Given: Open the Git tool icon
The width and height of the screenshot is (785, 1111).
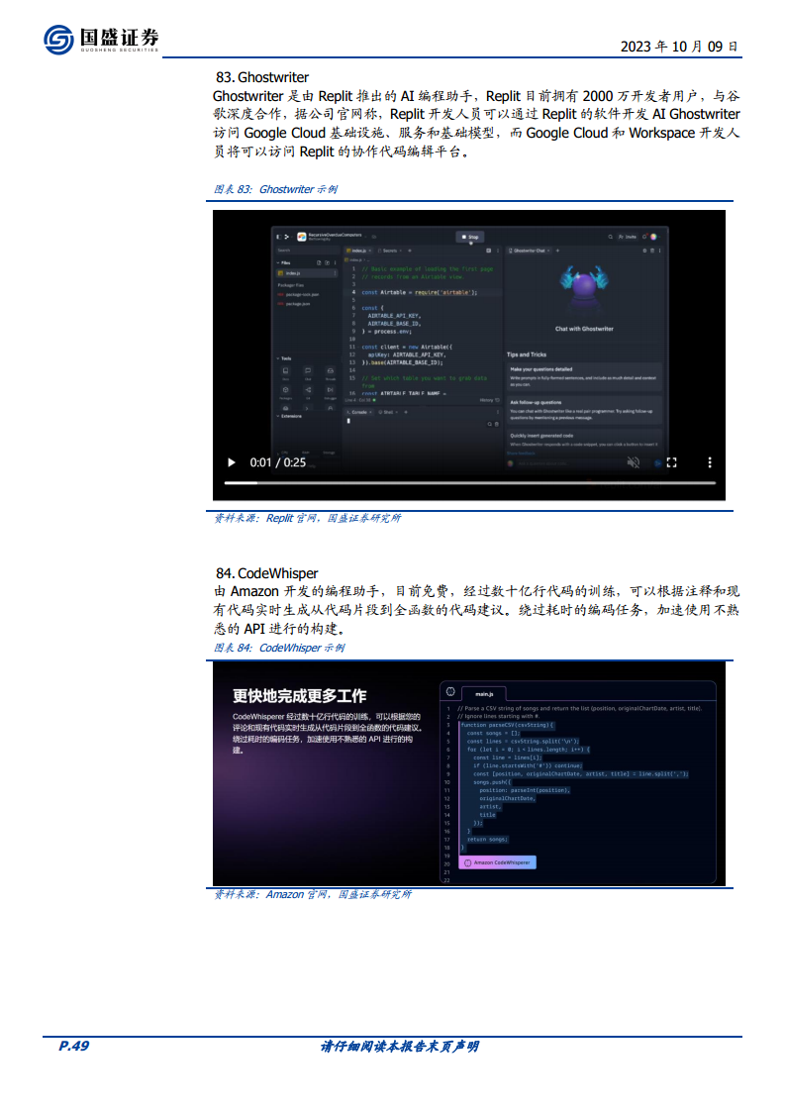Looking at the screenshot, I should [308, 392].
